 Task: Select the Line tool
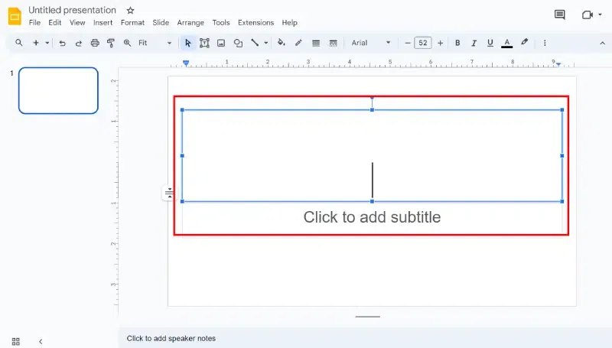(x=255, y=43)
